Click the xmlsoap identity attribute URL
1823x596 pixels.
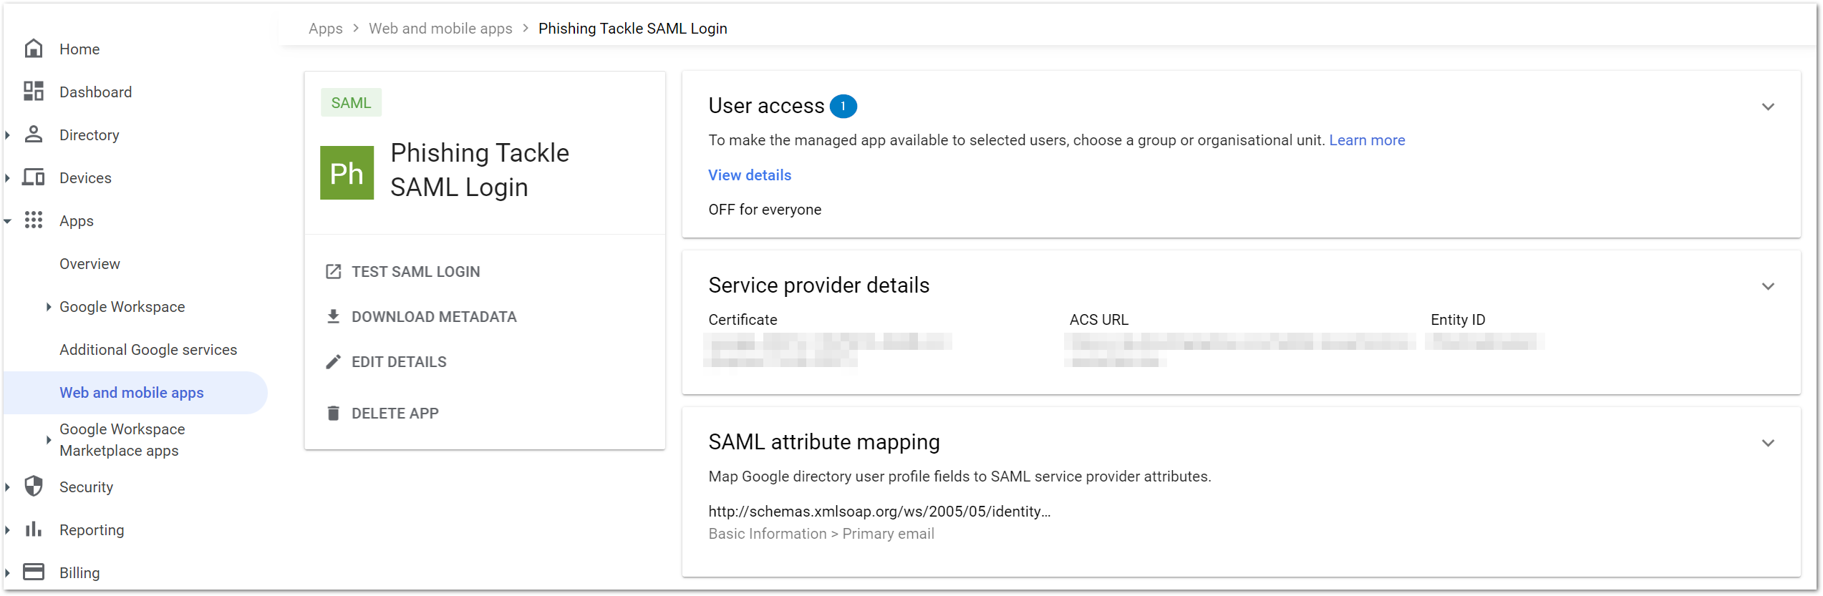click(x=879, y=512)
